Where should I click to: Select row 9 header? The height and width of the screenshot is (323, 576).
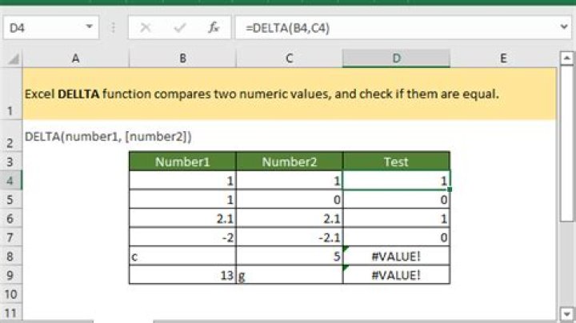[11, 275]
